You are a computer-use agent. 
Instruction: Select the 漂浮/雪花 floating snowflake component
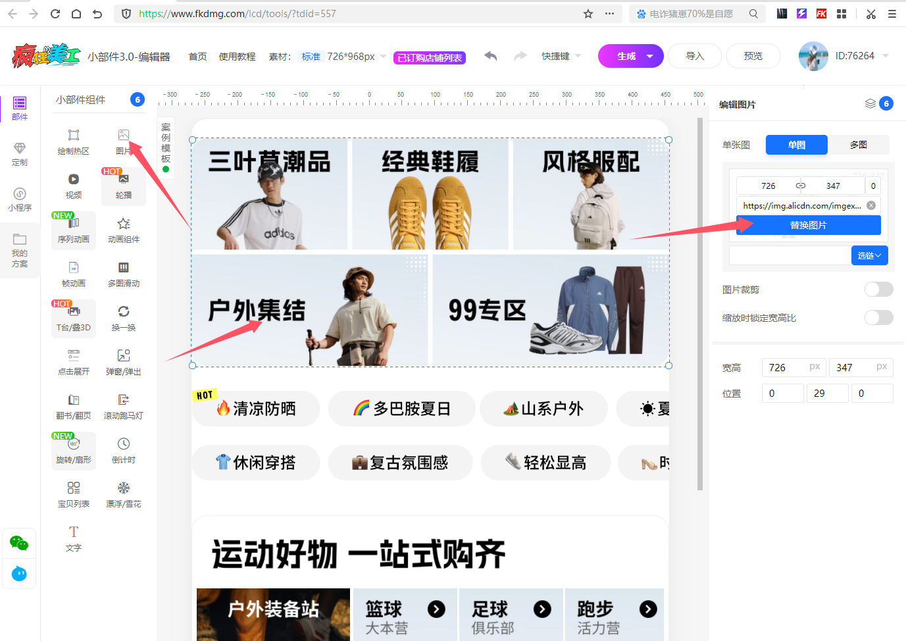tap(124, 495)
